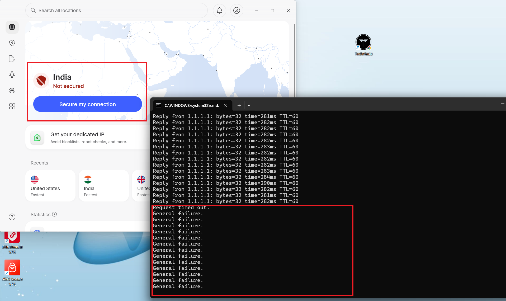Open the account profile icon

pos(237,11)
